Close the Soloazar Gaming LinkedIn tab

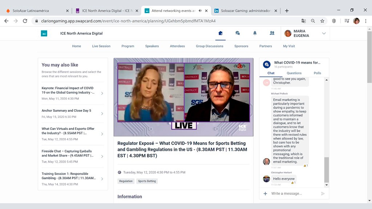pyautogui.click(x=276, y=11)
